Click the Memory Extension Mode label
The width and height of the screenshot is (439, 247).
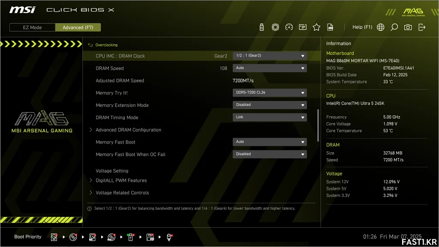pos(122,105)
